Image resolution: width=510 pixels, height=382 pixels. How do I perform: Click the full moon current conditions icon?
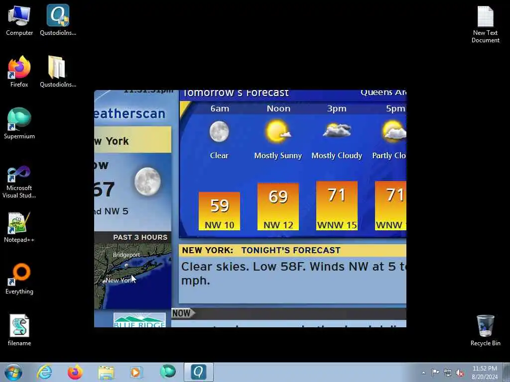[147, 181]
